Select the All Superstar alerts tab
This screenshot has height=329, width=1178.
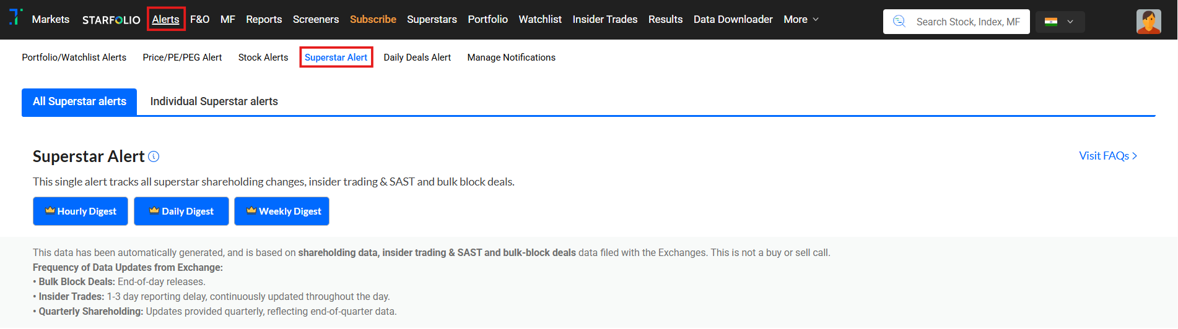[79, 101]
